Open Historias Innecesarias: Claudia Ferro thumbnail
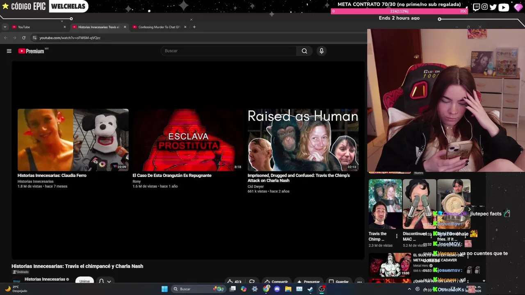Viewport: 525px width, 295px height. pyautogui.click(x=73, y=140)
